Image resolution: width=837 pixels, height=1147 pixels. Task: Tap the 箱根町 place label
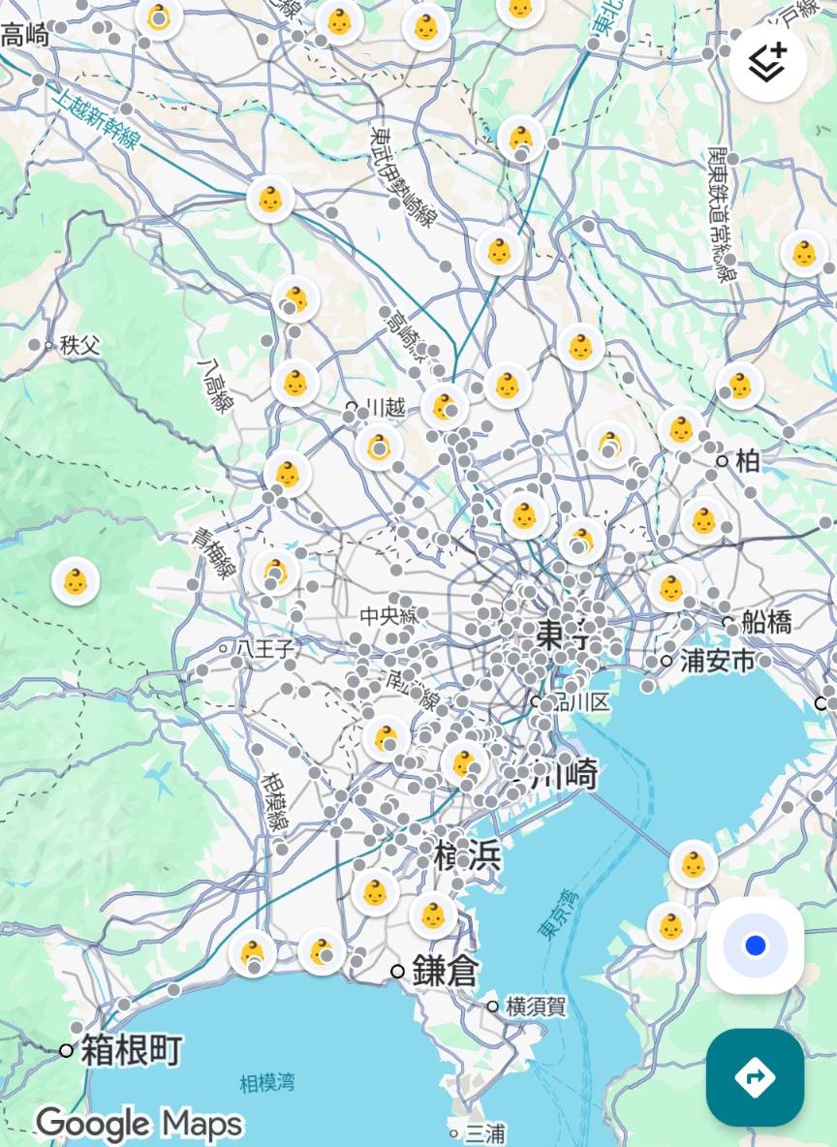131,1050
